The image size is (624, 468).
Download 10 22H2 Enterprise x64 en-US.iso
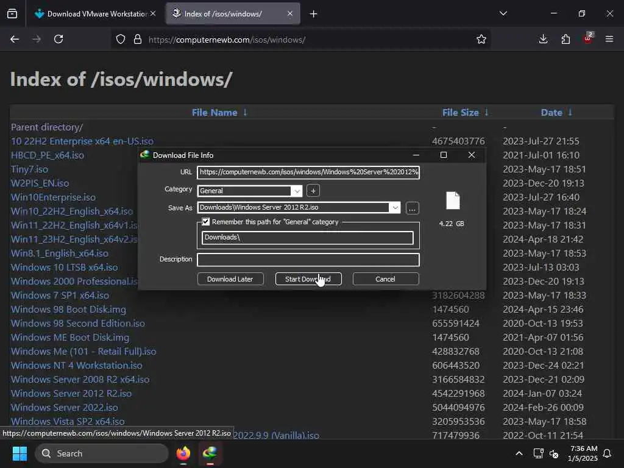click(82, 141)
